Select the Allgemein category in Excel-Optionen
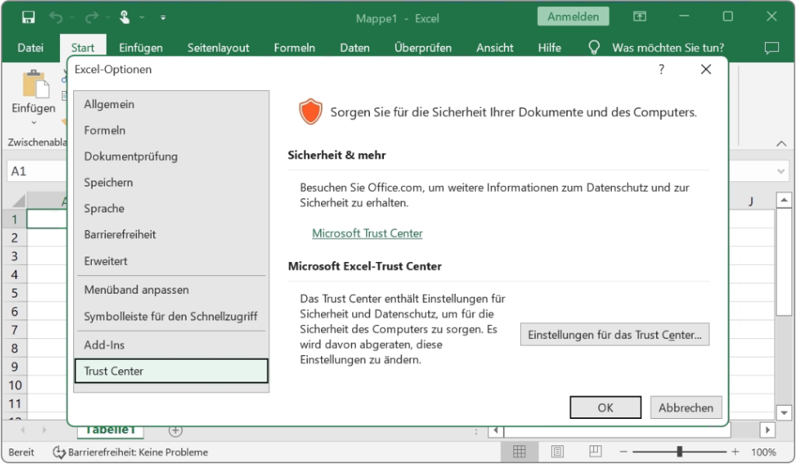The height and width of the screenshot is (464, 796). 108,104
